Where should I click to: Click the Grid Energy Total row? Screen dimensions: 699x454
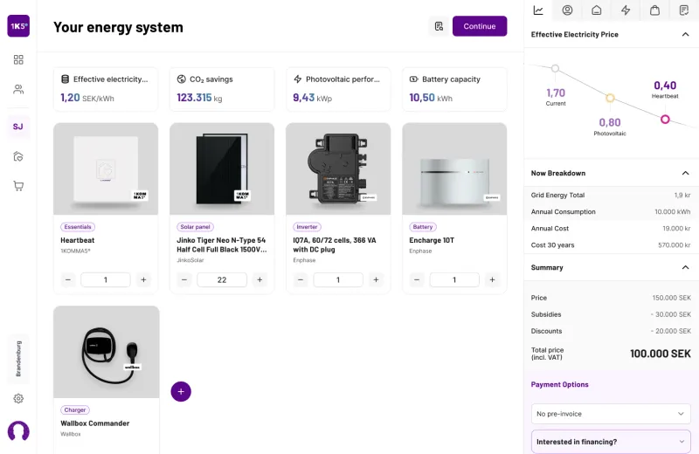coord(611,196)
